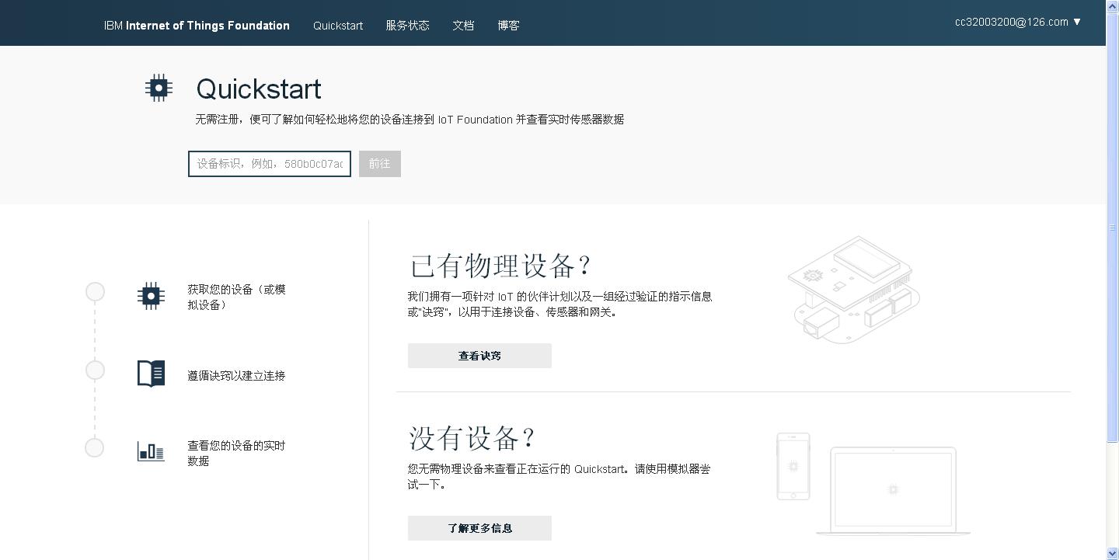The height and width of the screenshot is (560, 1119).
Task: Open the 博客 navigation link
Action: (x=508, y=26)
